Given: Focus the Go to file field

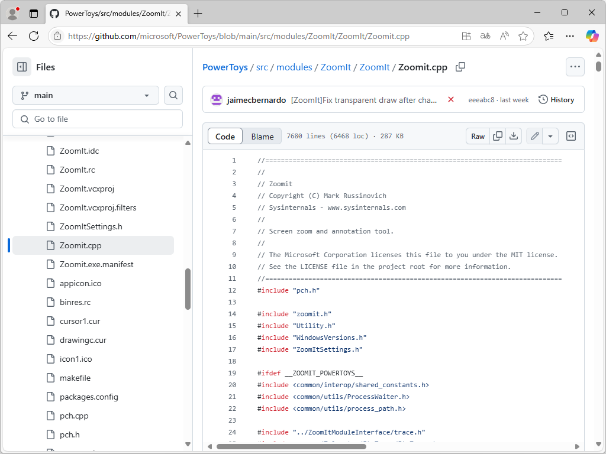Looking at the screenshot, I should tap(98, 119).
